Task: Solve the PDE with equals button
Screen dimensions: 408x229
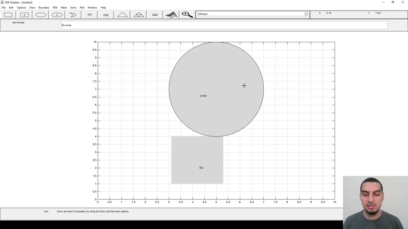Action: pos(155,15)
